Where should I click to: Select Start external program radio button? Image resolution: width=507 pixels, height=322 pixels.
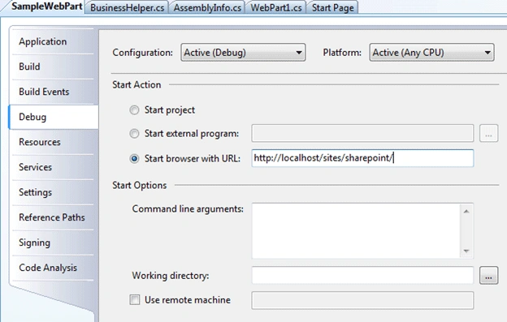pyautogui.click(x=134, y=134)
